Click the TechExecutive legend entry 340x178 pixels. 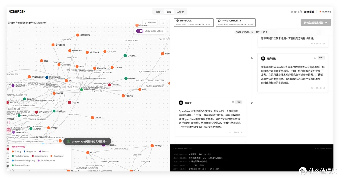47,160
